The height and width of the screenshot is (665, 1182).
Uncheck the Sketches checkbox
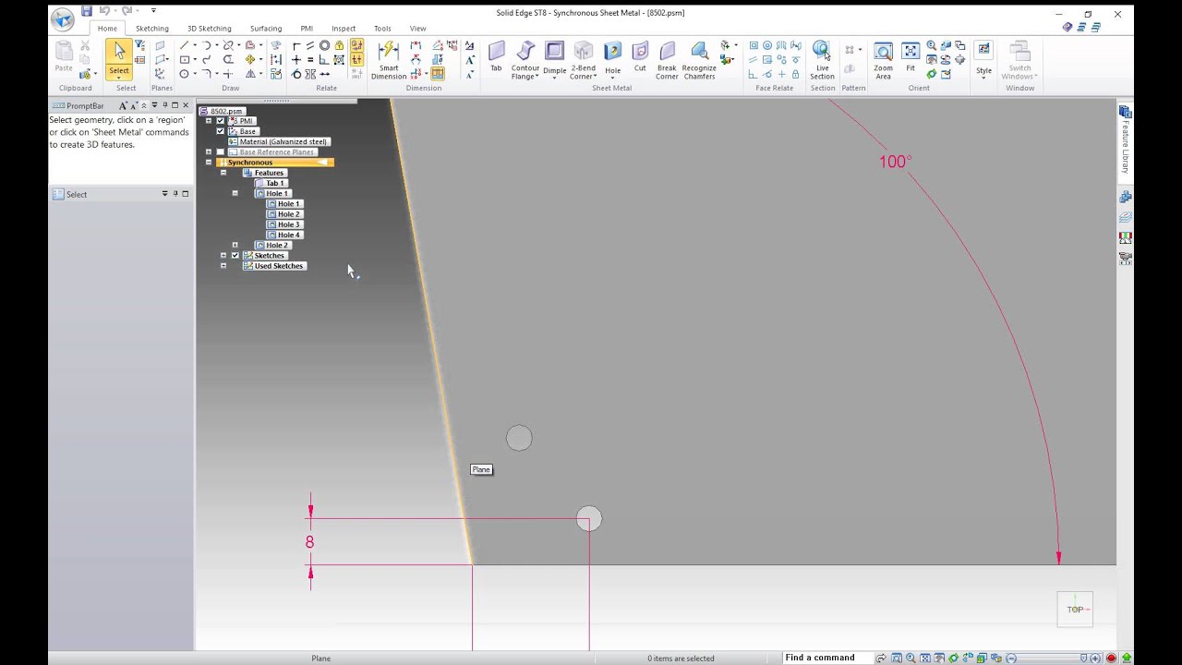[235, 255]
